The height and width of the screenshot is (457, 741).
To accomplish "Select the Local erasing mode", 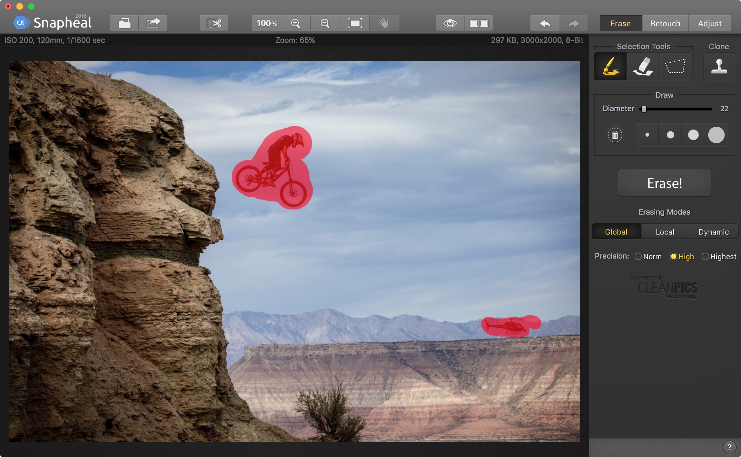I will click(x=664, y=232).
